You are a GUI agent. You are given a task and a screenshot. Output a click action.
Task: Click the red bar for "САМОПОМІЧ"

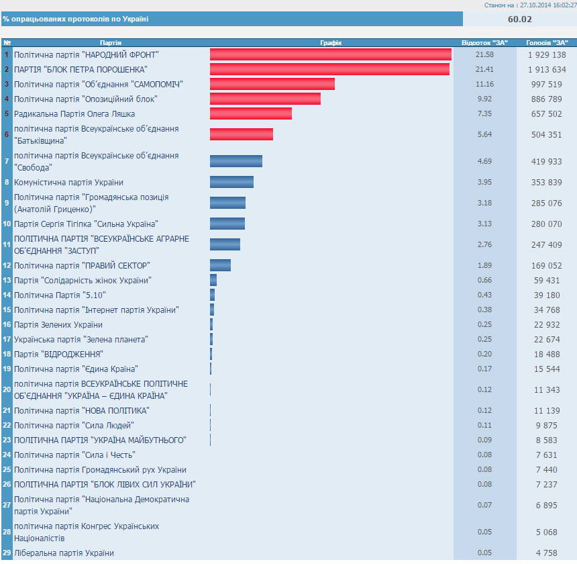(x=272, y=84)
